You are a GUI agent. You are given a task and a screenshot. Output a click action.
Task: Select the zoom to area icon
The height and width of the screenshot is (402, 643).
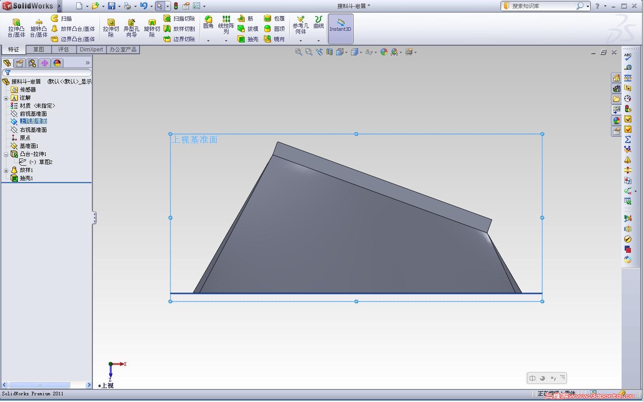309,52
